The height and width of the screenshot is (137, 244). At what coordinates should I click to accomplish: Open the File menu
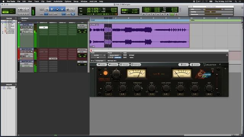19,2
